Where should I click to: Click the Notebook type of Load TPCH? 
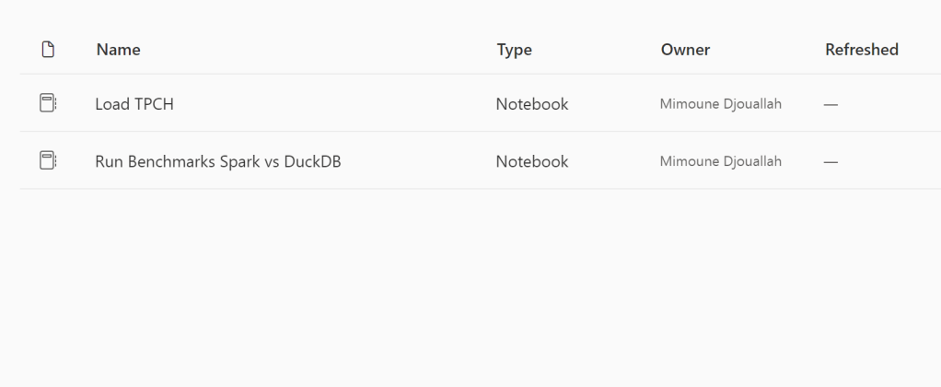click(x=532, y=104)
